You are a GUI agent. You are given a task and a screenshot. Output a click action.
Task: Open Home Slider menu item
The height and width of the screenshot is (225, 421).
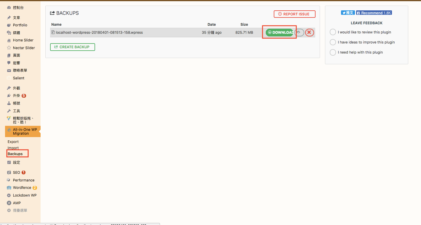coord(23,40)
